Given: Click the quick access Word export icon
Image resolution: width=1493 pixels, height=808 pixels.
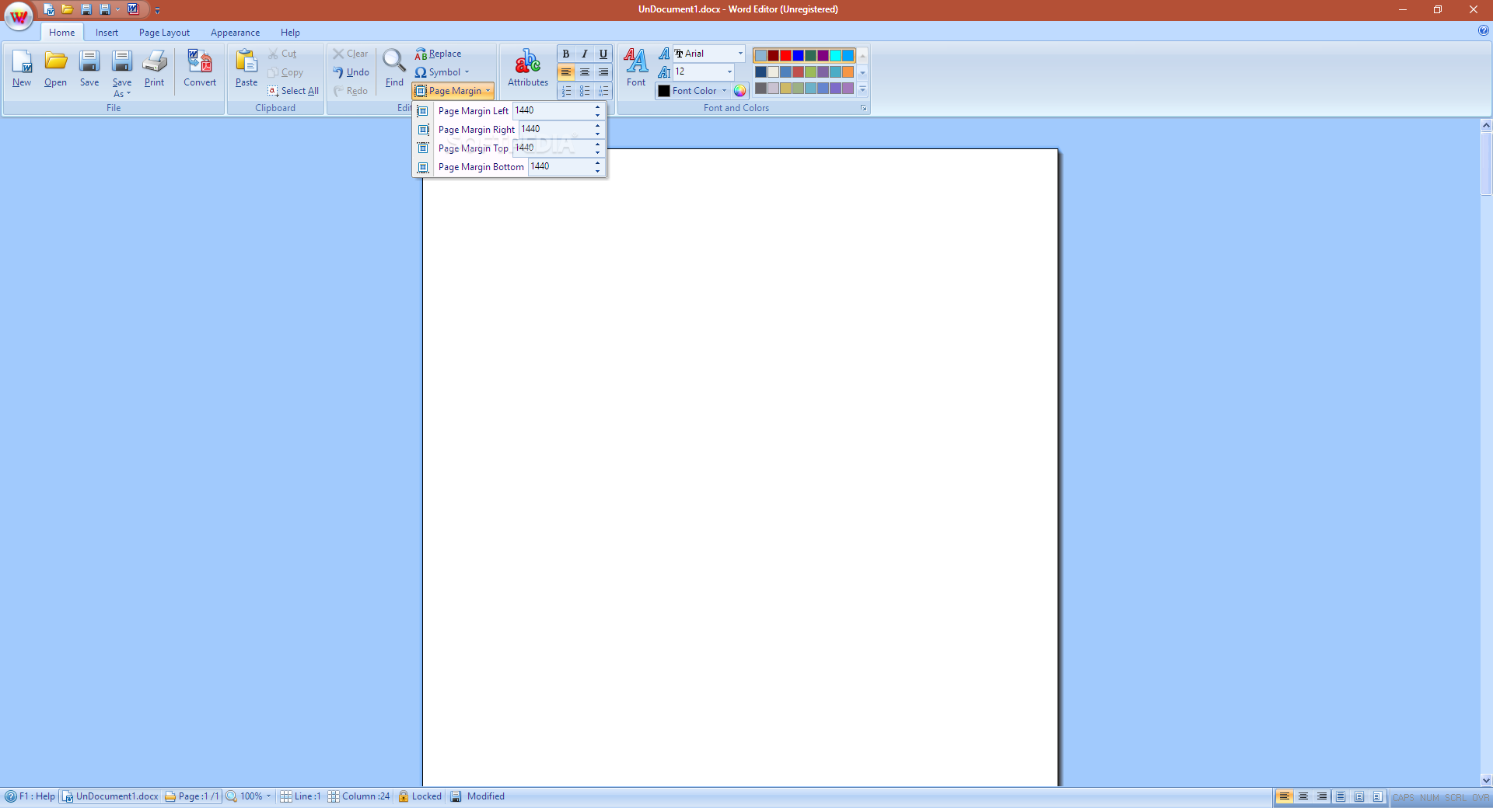Looking at the screenshot, I should (133, 9).
